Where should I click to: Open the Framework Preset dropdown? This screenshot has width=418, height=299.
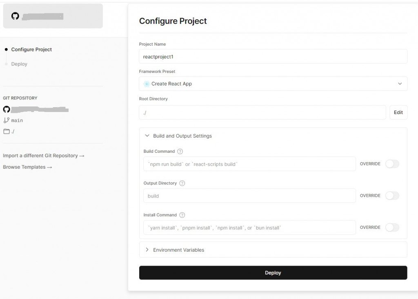pyautogui.click(x=273, y=84)
